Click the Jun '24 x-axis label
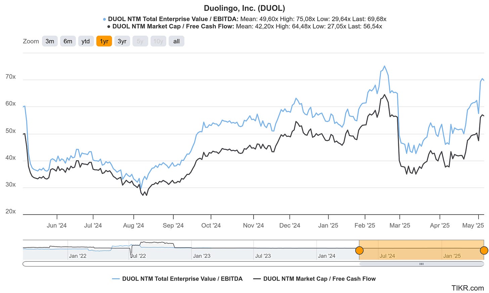The width and height of the screenshot is (489, 293). click(57, 225)
